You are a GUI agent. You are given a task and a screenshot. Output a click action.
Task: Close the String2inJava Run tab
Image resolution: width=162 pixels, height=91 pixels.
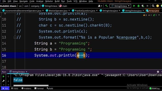26,72
